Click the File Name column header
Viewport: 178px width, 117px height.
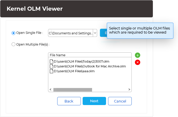point(90,55)
